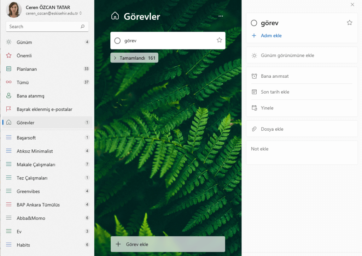Star the görev task in the list
The height and width of the screenshot is (256, 362).
click(219, 40)
